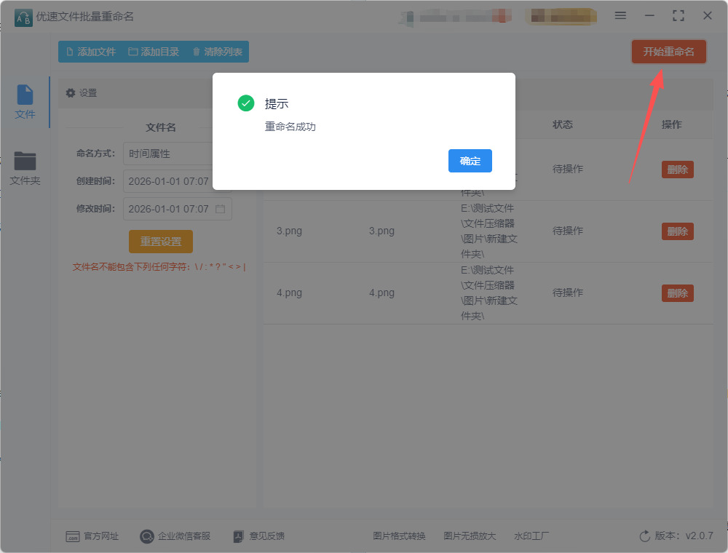Open 意见反馈 feedback link
This screenshot has width=728, height=553.
(x=259, y=536)
